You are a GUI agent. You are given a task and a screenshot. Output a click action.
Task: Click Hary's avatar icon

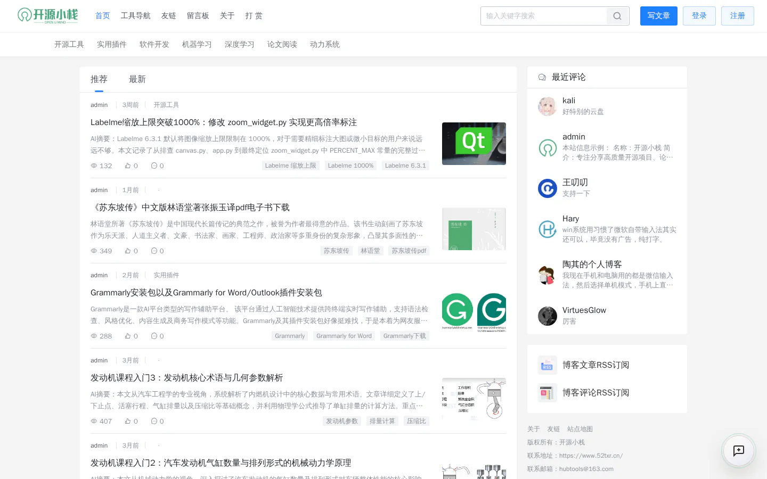(548, 229)
